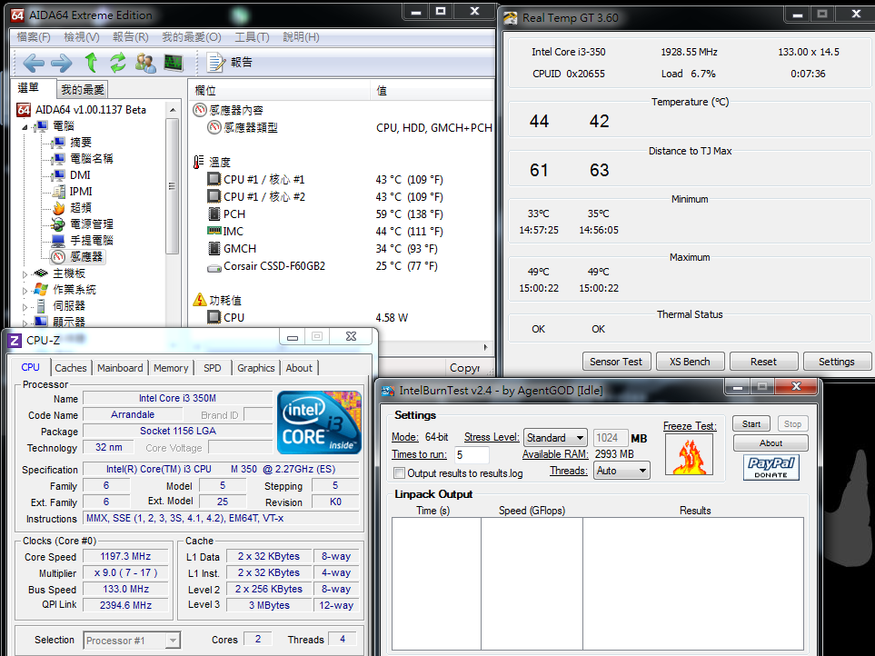Collapse the 電腦 tree node
The height and width of the screenshot is (656, 875).
(x=25, y=127)
